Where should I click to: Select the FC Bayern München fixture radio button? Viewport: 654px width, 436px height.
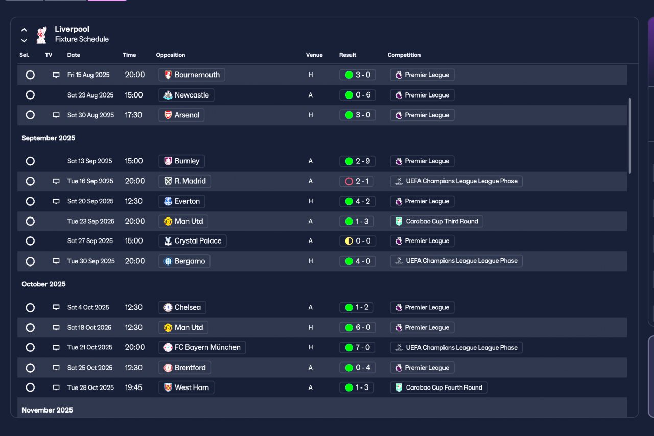(30, 347)
